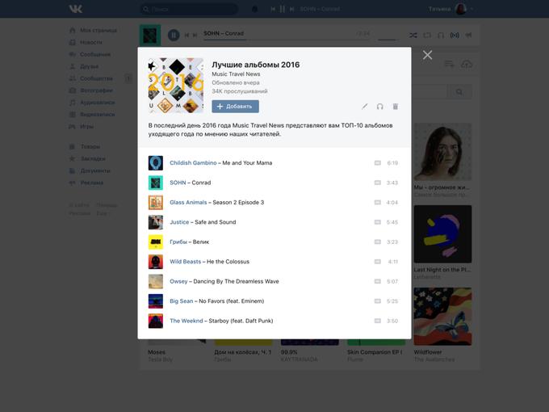Edit the playlist with pencil icon
The image size is (549, 412).
point(364,107)
